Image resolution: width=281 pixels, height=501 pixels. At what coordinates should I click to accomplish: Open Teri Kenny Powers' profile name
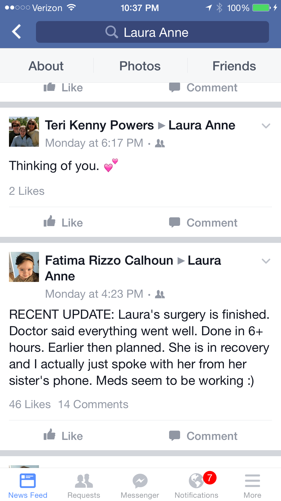pyautogui.click(x=99, y=125)
